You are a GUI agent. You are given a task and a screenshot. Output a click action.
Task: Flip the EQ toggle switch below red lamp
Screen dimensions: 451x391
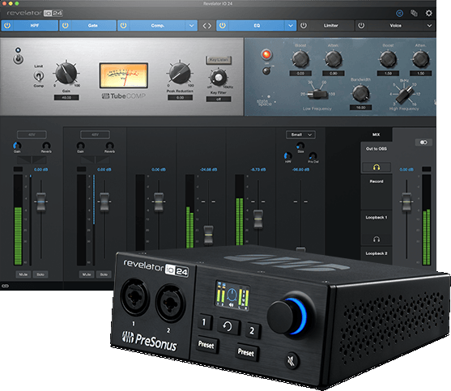point(266,70)
